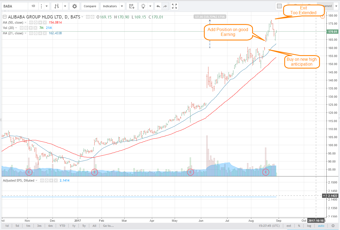Click the plus icon beside Adjusted EPS, Diluted

pos(51,180)
